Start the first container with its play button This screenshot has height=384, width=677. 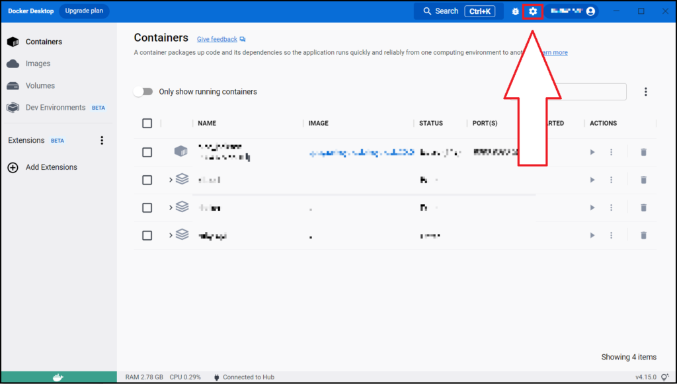[x=592, y=152]
